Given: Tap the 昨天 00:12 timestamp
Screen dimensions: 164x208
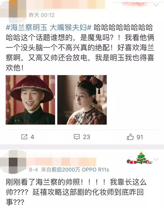Looking at the screenshot, I should pyautogui.click(x=42, y=15).
